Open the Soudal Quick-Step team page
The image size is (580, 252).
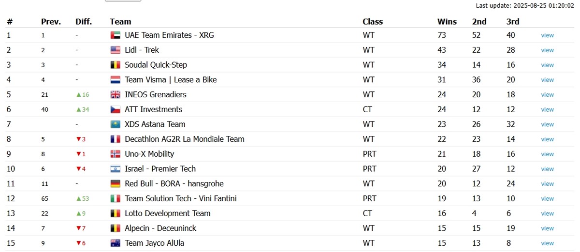156,65
